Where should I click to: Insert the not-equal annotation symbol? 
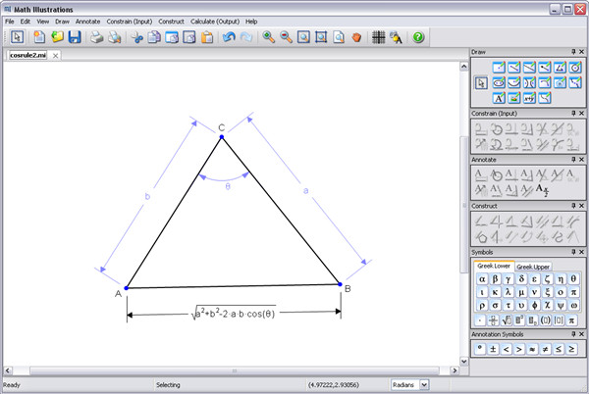tap(544, 348)
